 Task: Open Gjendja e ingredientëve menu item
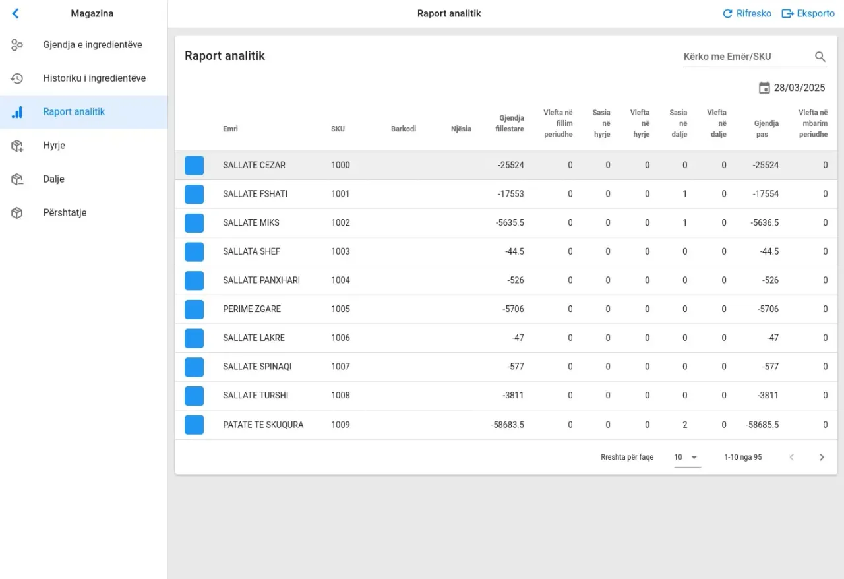point(84,45)
